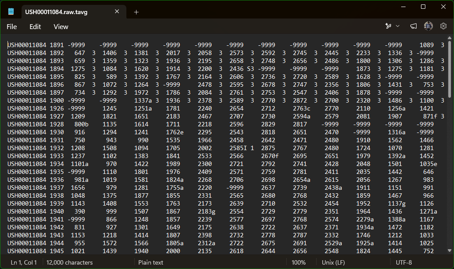The height and width of the screenshot is (269, 454).
Task: Minimize the Notepad window
Action: pyautogui.click(x=403, y=7)
